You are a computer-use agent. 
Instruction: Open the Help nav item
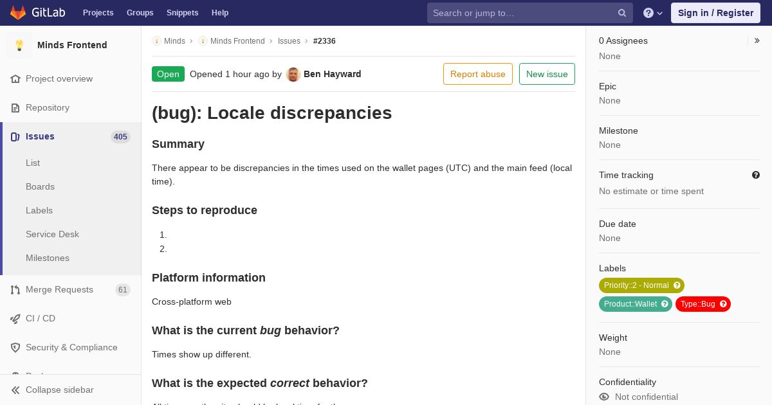pos(220,13)
